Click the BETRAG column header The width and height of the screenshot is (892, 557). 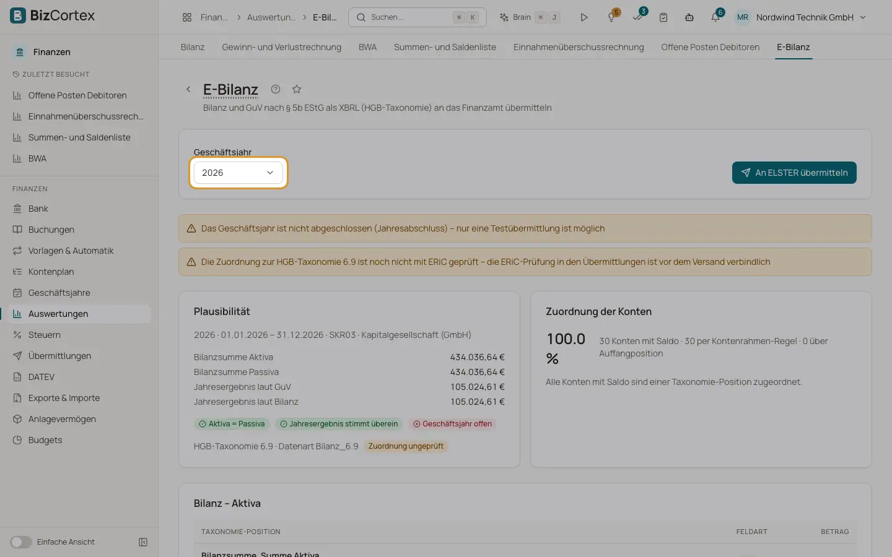coord(834,532)
